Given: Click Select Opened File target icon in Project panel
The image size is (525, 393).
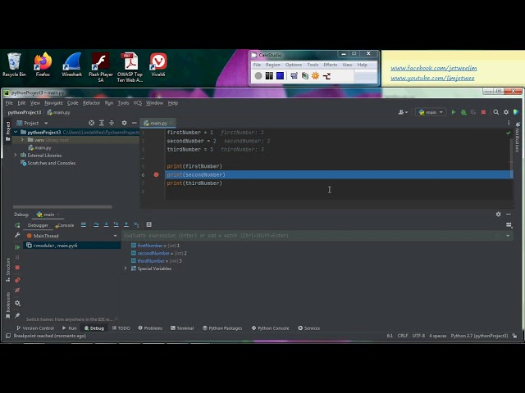Looking at the screenshot, I should (91, 123).
